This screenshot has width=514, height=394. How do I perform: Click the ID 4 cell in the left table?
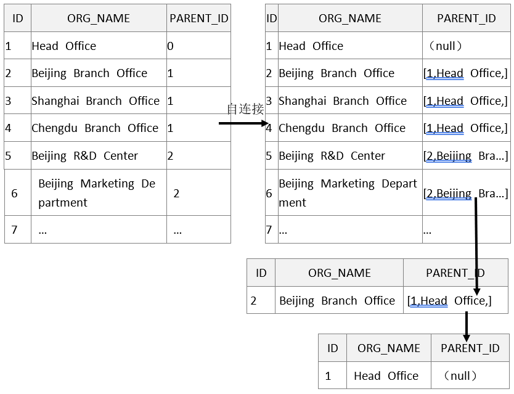tap(9, 128)
